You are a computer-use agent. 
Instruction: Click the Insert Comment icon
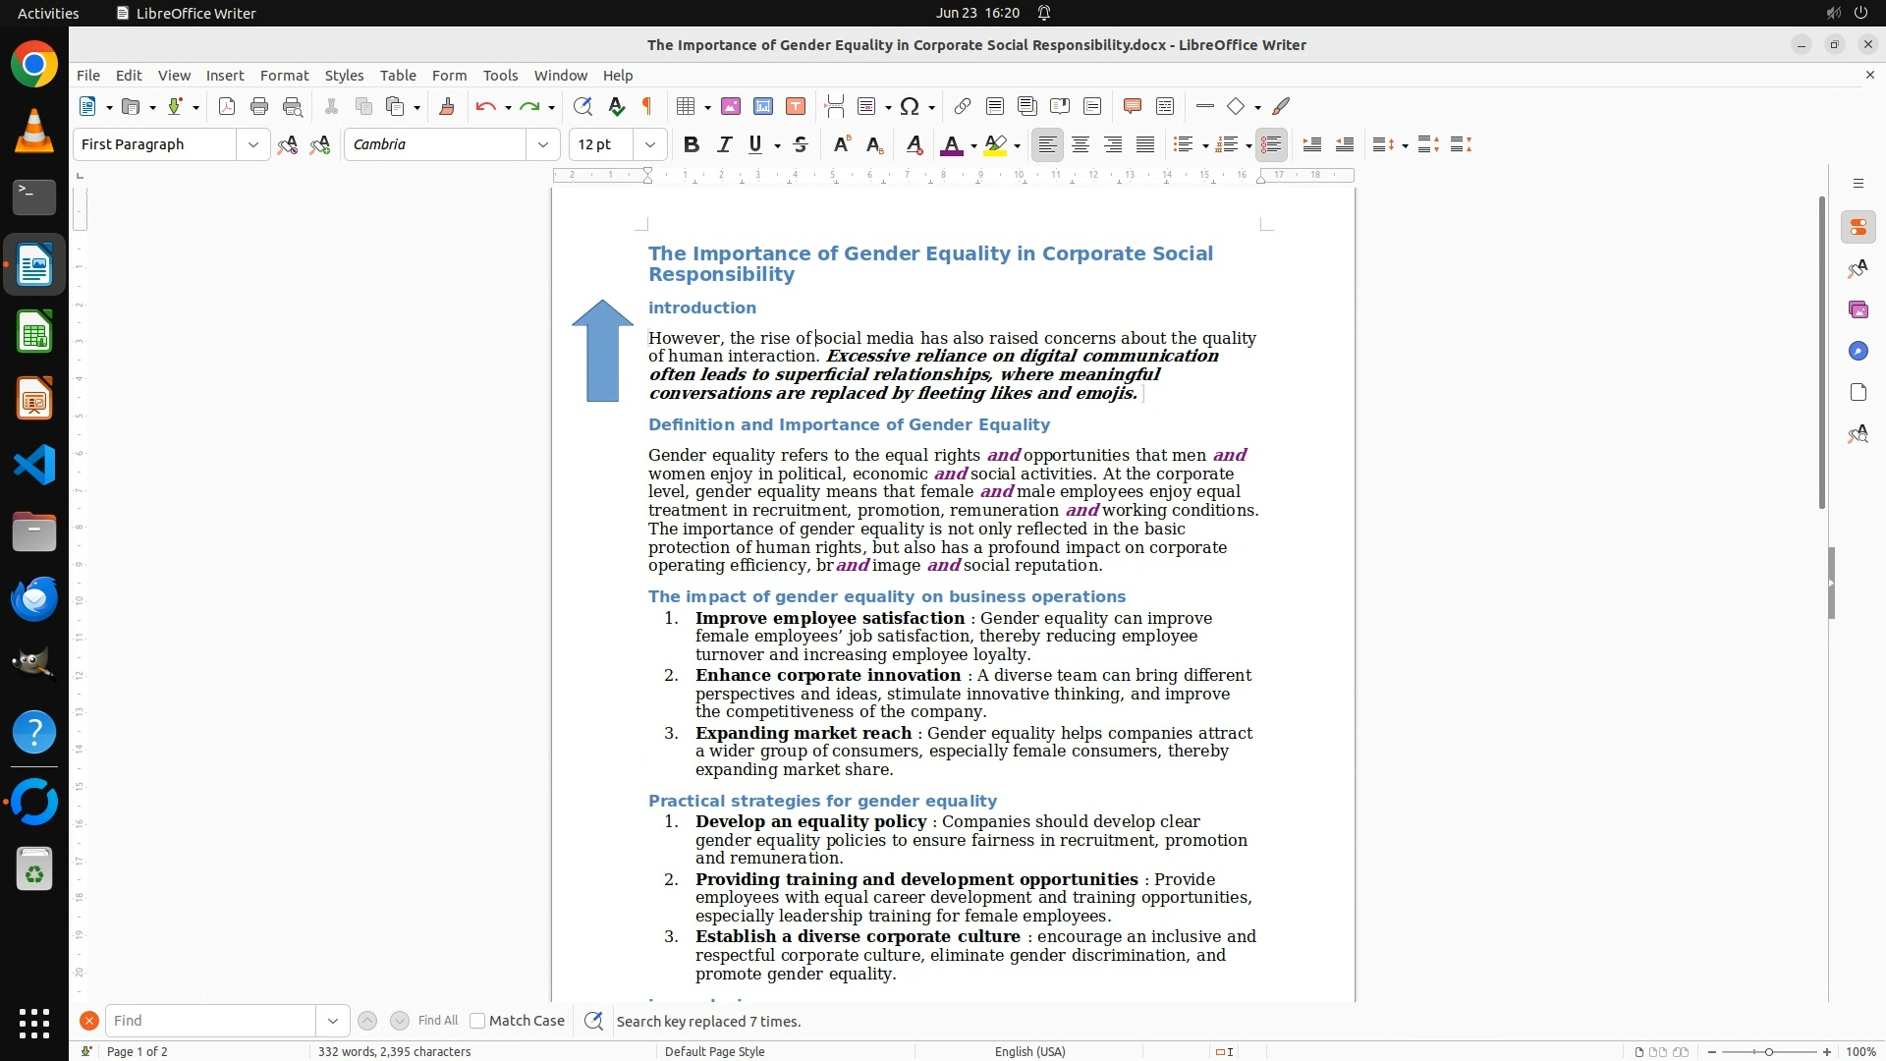[1132, 106]
